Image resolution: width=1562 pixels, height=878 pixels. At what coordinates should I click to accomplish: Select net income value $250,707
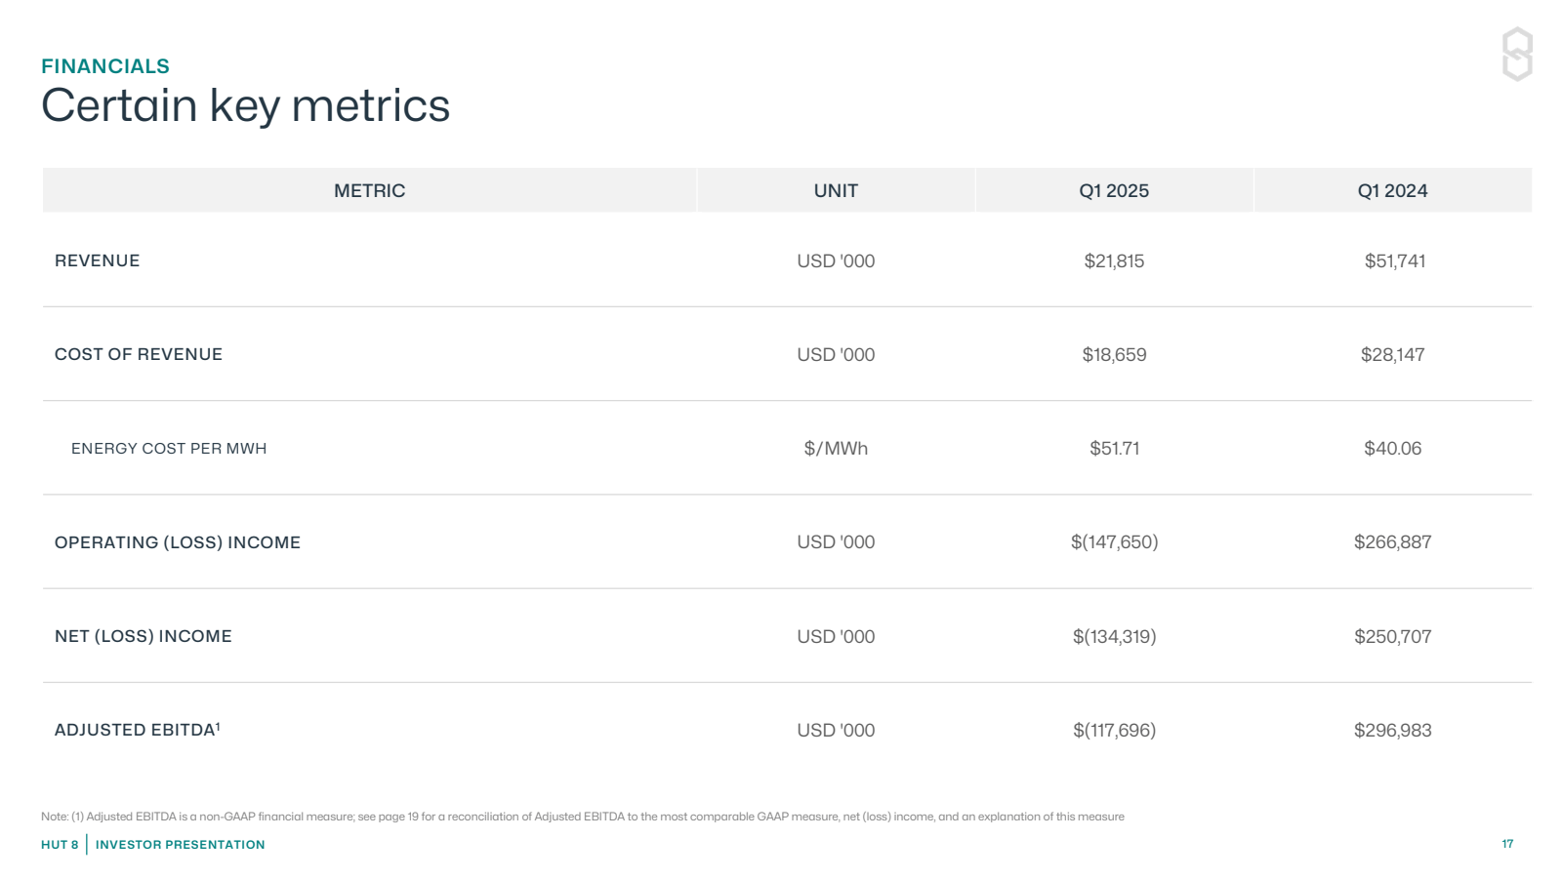[1393, 636]
